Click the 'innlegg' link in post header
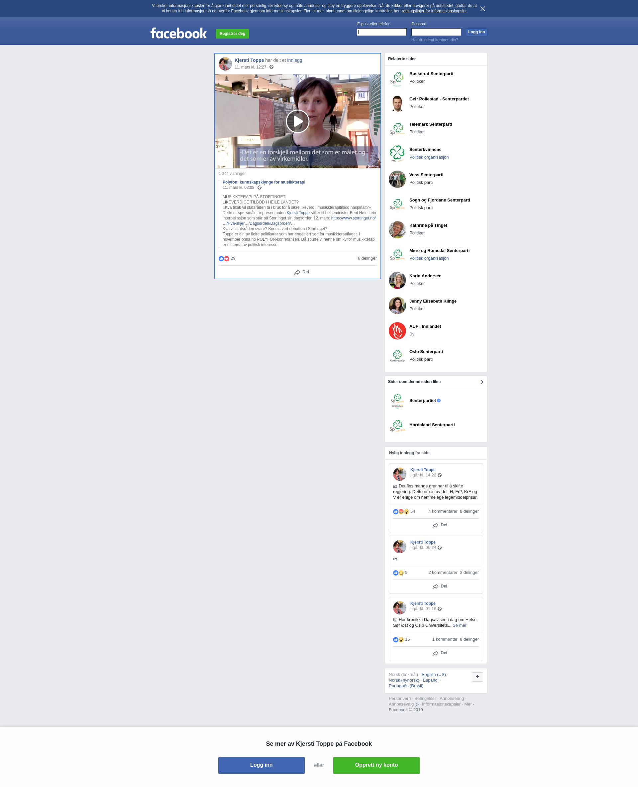The height and width of the screenshot is (787, 638). (294, 60)
